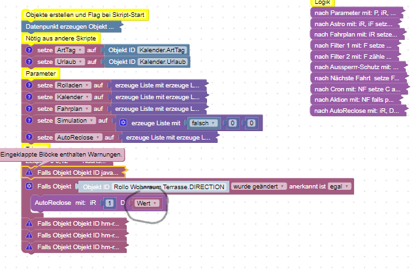Open the Simulation variable dropdown
Viewport: 412px width, 272px height.
(75, 121)
